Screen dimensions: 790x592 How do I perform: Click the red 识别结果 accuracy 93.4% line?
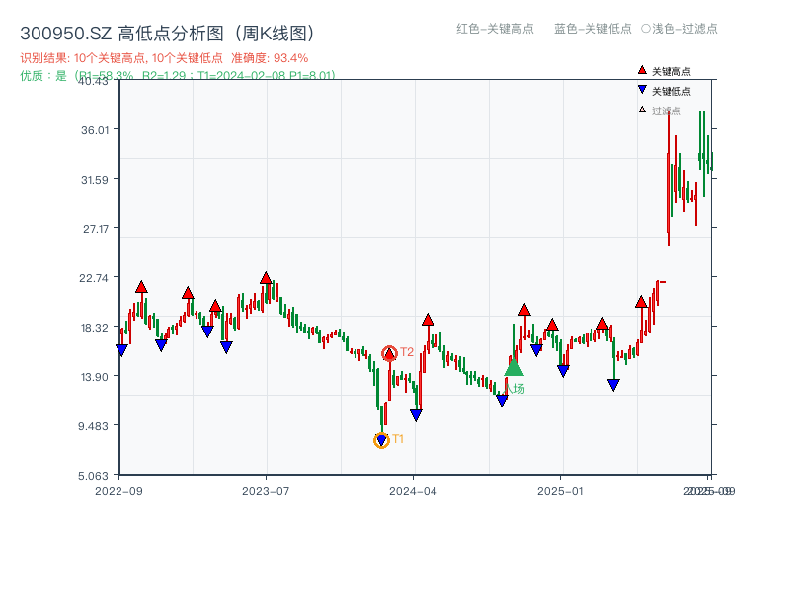point(164,58)
